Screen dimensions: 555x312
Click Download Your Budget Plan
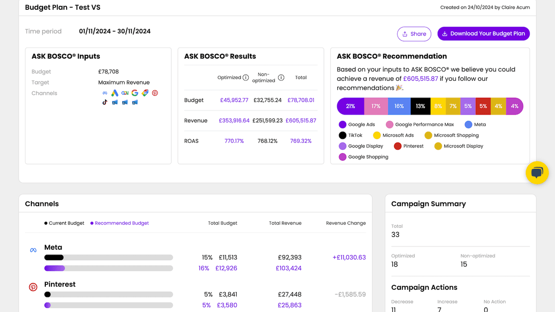483,34
